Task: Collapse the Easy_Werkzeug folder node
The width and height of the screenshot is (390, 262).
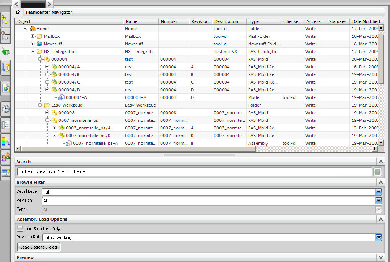Action: (40, 105)
